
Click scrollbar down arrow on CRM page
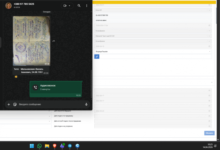(218, 140)
